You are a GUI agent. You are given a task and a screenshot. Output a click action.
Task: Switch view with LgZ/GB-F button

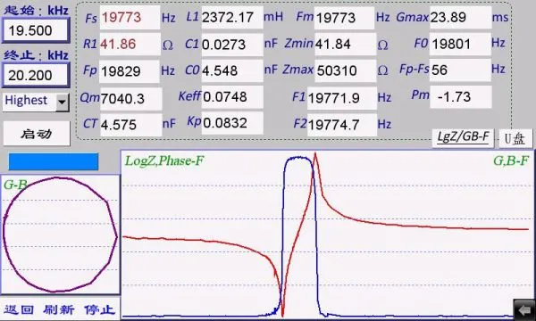(463, 137)
